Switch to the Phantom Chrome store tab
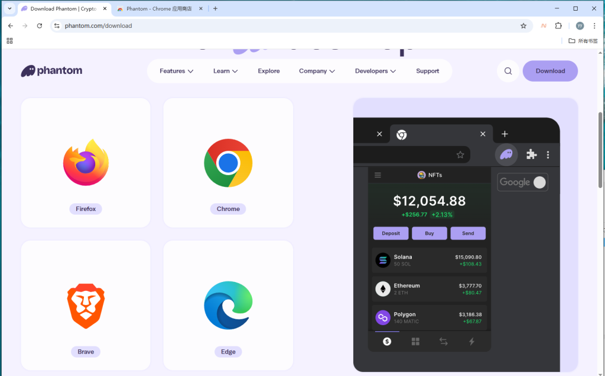Screen dimensions: 605x376 pos(159,8)
